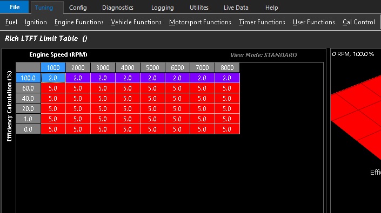Image resolution: width=381 pixels, height=213 pixels.
Task: Select the Logging tab
Action: click(162, 8)
